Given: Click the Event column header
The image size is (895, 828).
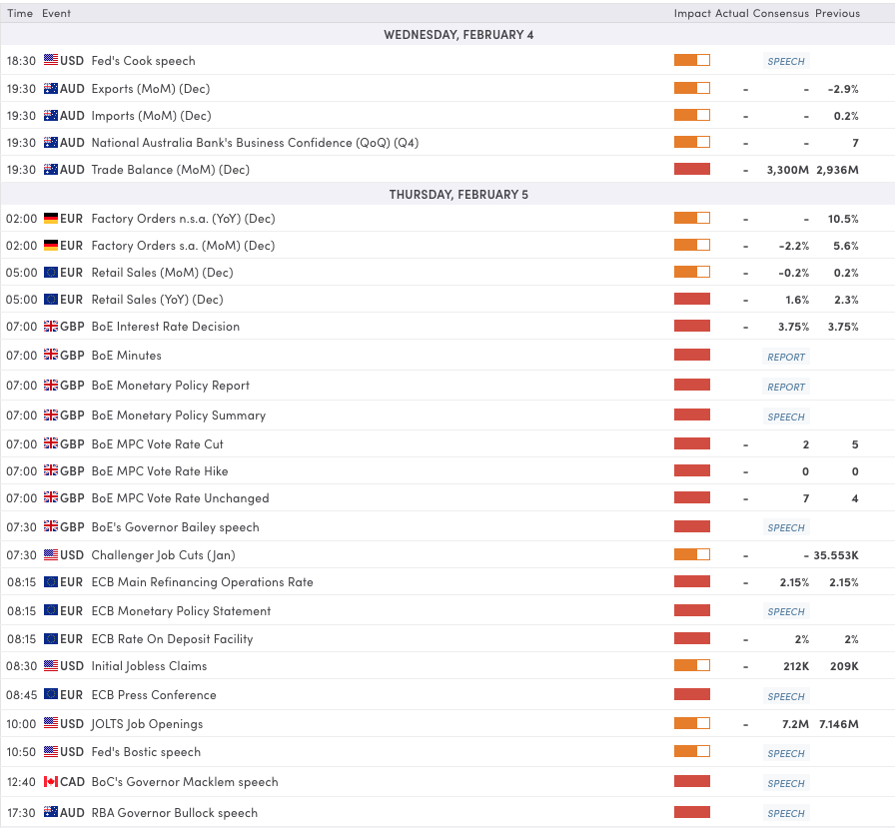Looking at the screenshot, I should click(56, 13).
